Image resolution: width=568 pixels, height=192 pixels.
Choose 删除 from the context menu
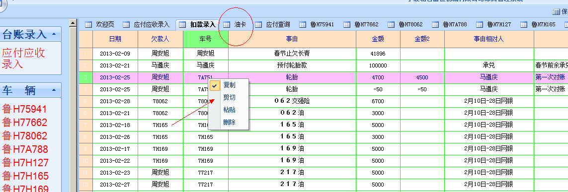tap(229, 122)
